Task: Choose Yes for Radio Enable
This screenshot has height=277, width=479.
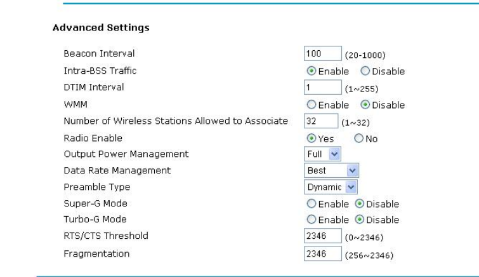Action: (311, 139)
